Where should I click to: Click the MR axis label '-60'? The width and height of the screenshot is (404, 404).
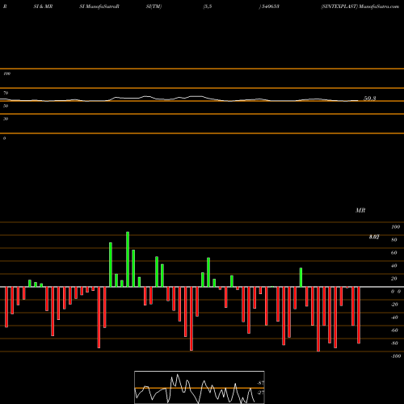click(x=394, y=330)
